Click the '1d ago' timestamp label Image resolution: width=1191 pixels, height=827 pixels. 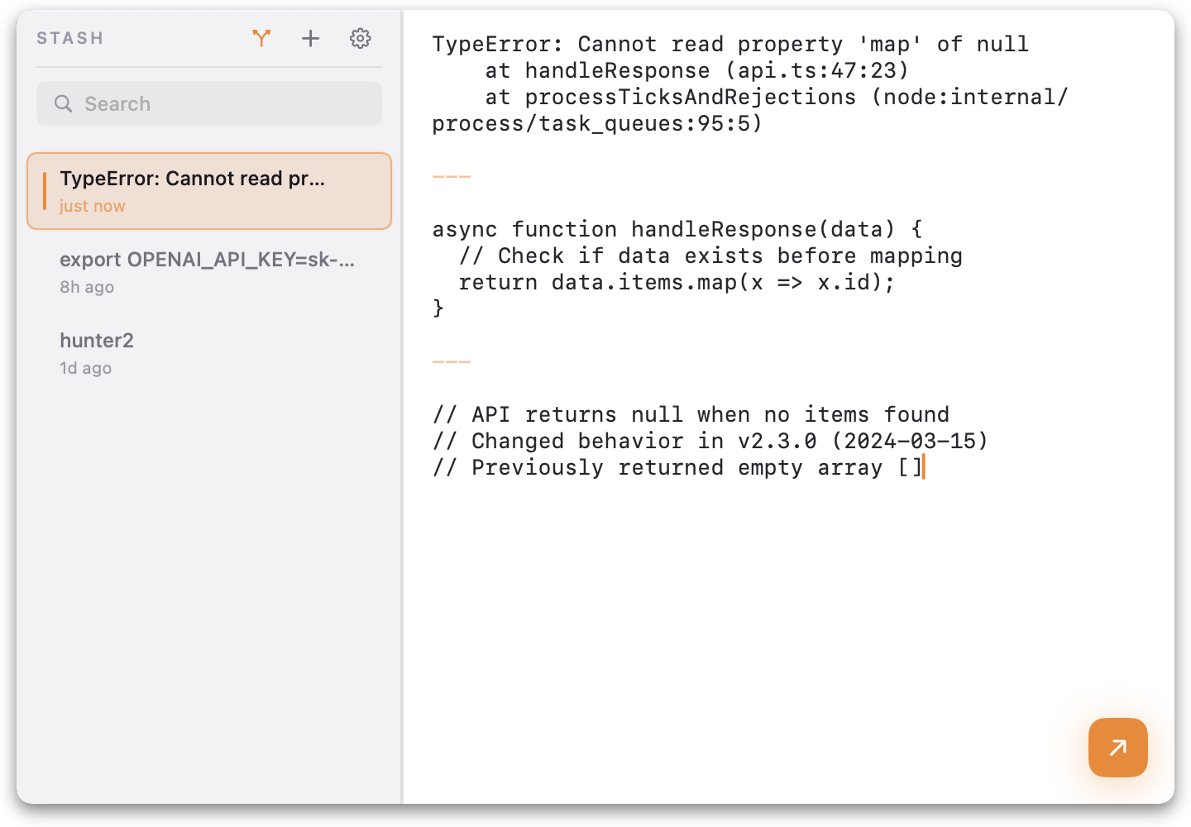click(85, 368)
